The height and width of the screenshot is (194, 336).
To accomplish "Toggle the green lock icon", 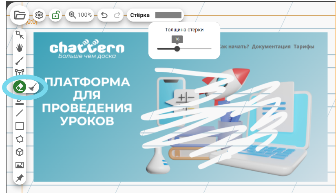I will pyautogui.click(x=55, y=15).
